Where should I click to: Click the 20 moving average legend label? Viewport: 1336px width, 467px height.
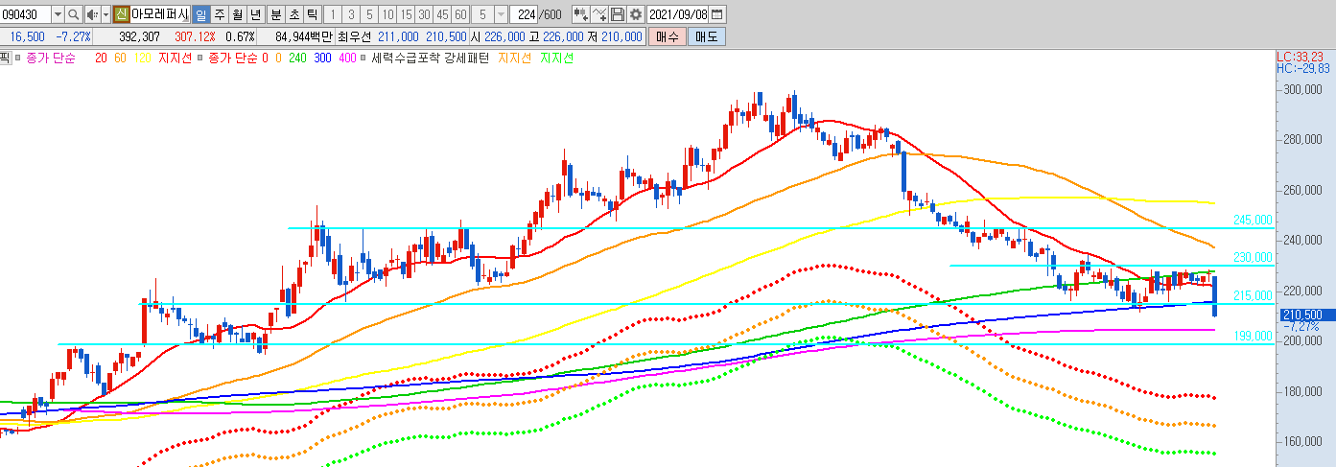coord(101,58)
